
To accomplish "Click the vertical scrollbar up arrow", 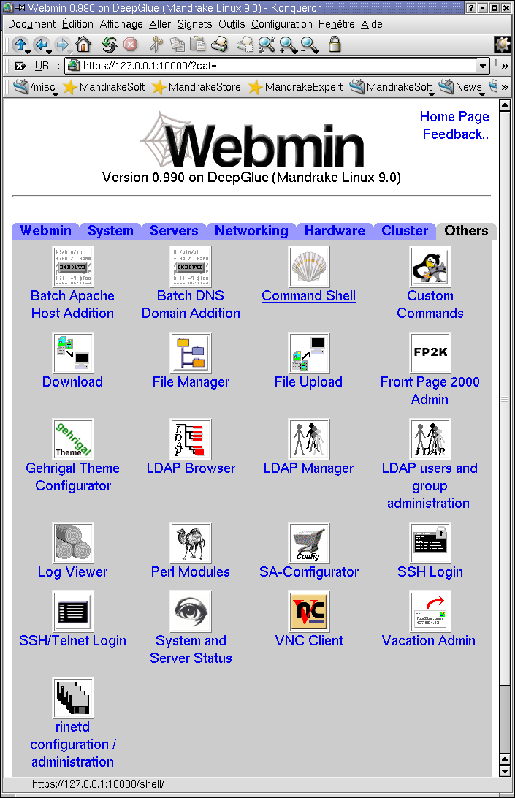I will tap(504, 105).
